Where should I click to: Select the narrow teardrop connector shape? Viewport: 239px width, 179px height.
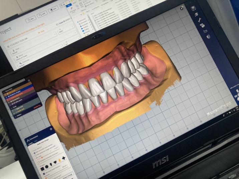(51, 164)
